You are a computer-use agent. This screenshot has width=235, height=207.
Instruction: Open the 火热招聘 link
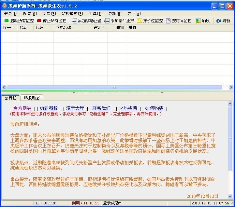128,108
